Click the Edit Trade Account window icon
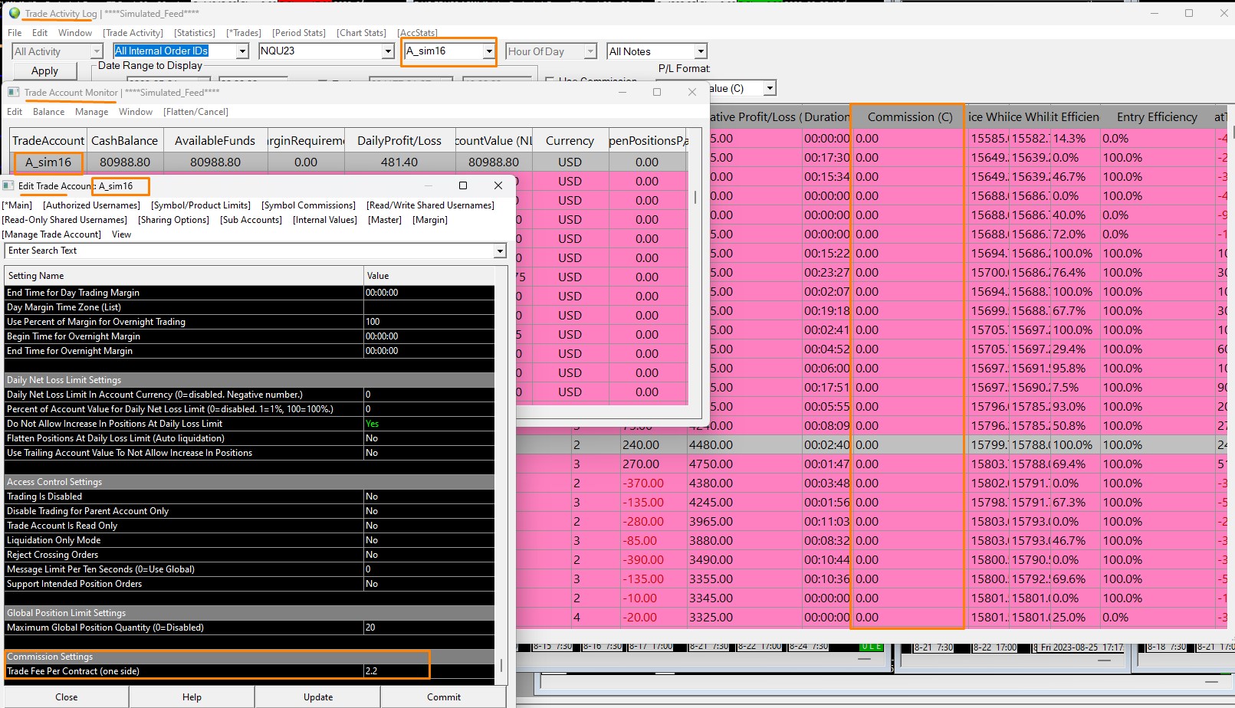The width and height of the screenshot is (1235, 708). click(x=8, y=185)
